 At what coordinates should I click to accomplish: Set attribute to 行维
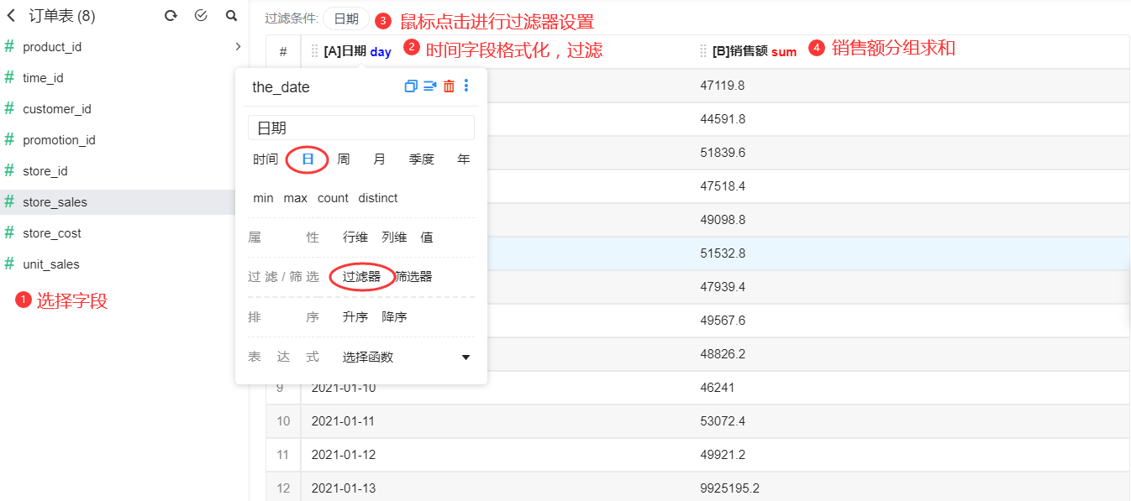355,237
